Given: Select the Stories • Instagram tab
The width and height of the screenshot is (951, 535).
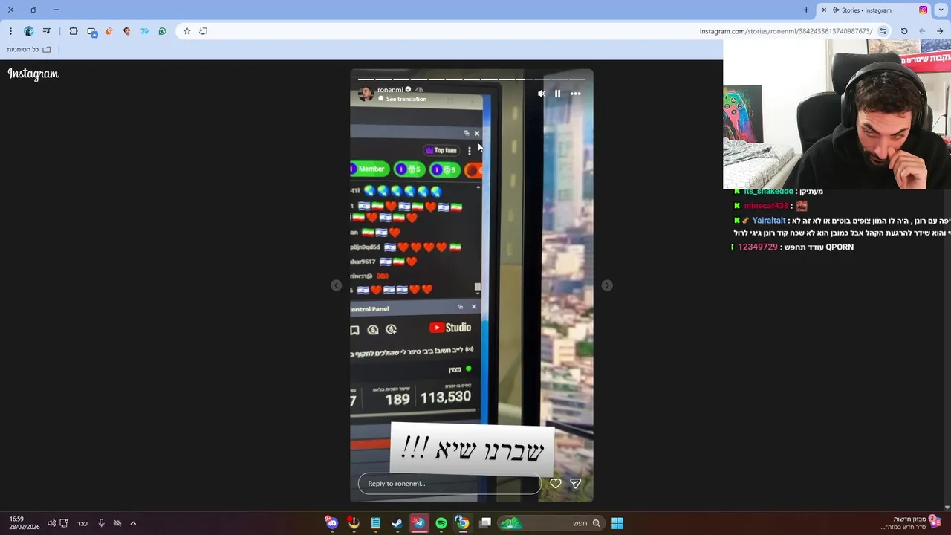Looking at the screenshot, I should tap(873, 10).
